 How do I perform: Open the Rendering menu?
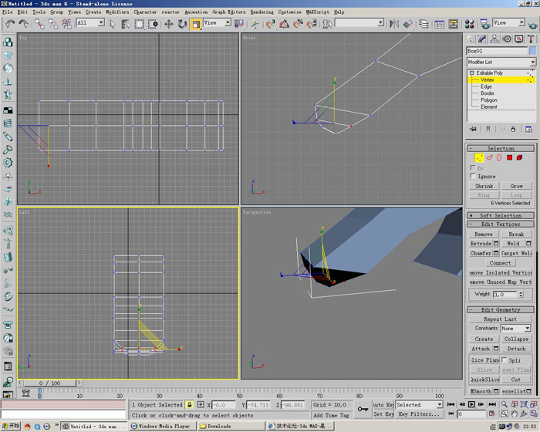(262, 12)
